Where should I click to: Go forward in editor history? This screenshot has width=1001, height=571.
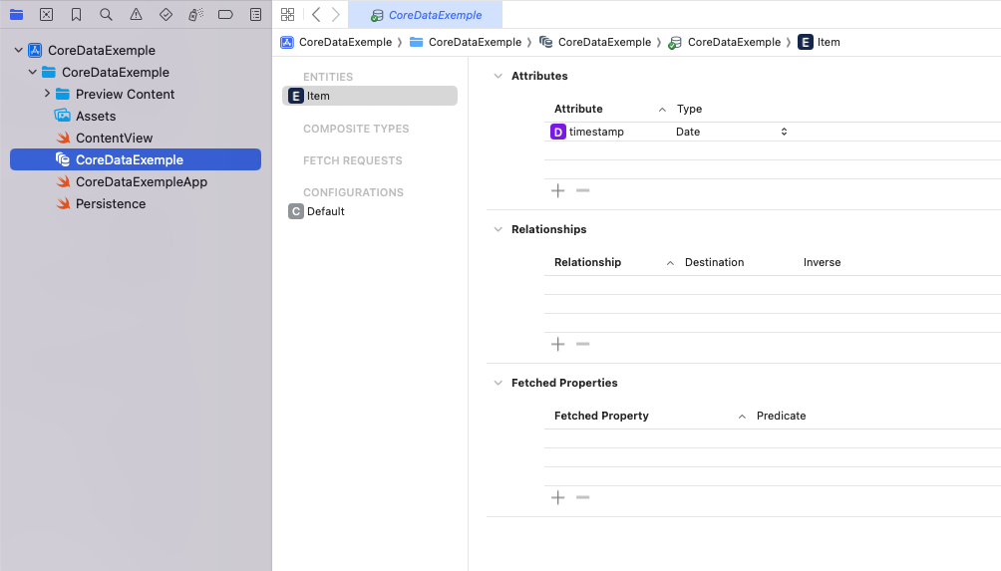[336, 14]
